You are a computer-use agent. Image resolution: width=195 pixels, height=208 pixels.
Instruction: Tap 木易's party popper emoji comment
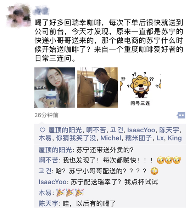70,192
